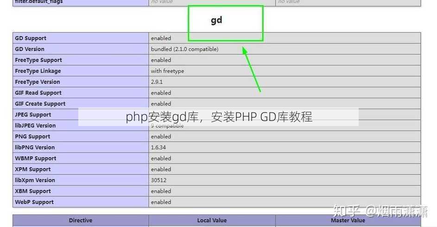Click "enabled" in the FreeType Support row
This screenshot has width=437, height=227.
(x=161, y=60)
